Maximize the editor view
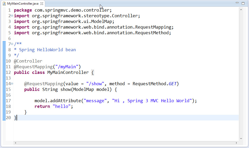Viewport: 249px width, 148px height. pyautogui.click(x=243, y=3)
